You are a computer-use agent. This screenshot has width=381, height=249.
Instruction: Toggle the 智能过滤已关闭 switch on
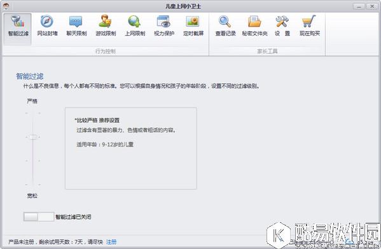tap(38, 217)
